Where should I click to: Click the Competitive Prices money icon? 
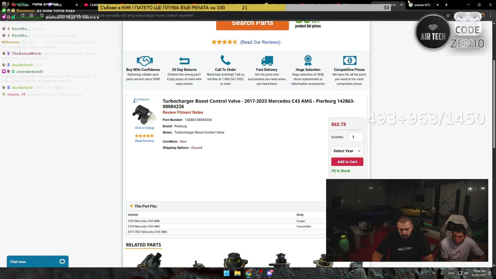coord(350,60)
